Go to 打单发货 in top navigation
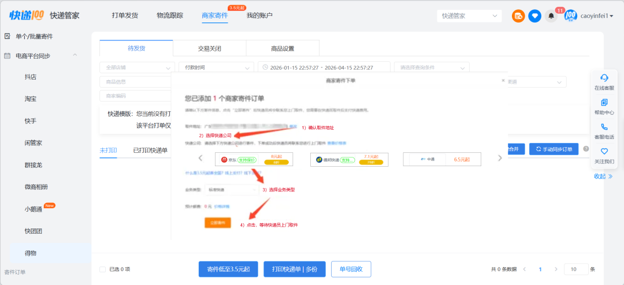The image size is (624, 285). [125, 16]
